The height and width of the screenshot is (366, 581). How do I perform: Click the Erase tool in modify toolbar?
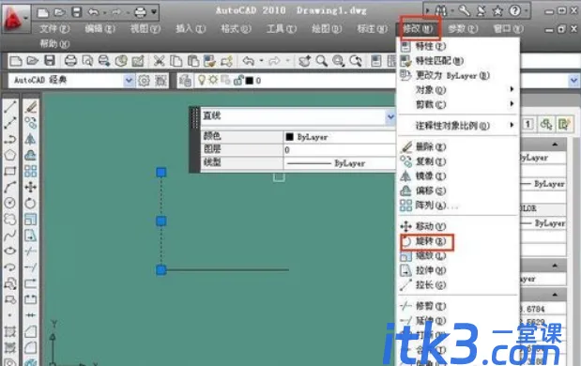coord(31,107)
